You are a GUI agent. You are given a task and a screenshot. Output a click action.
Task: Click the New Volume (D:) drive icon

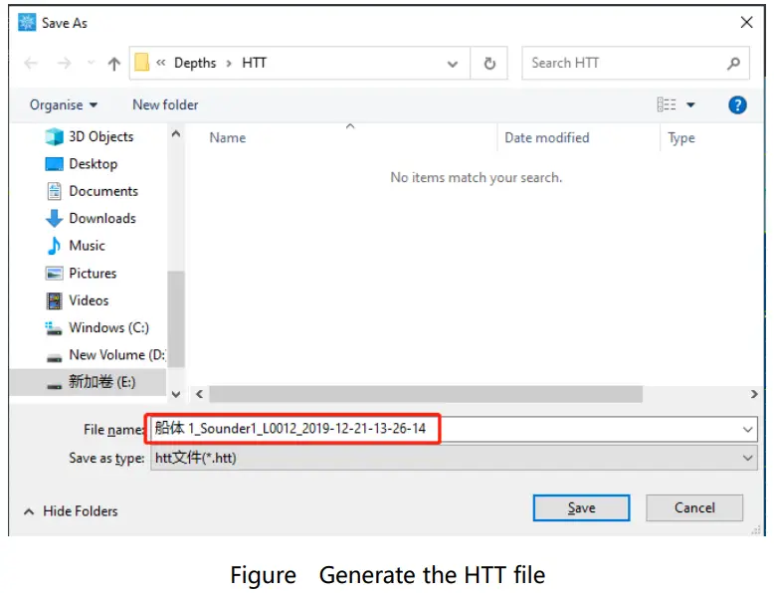[x=54, y=357]
